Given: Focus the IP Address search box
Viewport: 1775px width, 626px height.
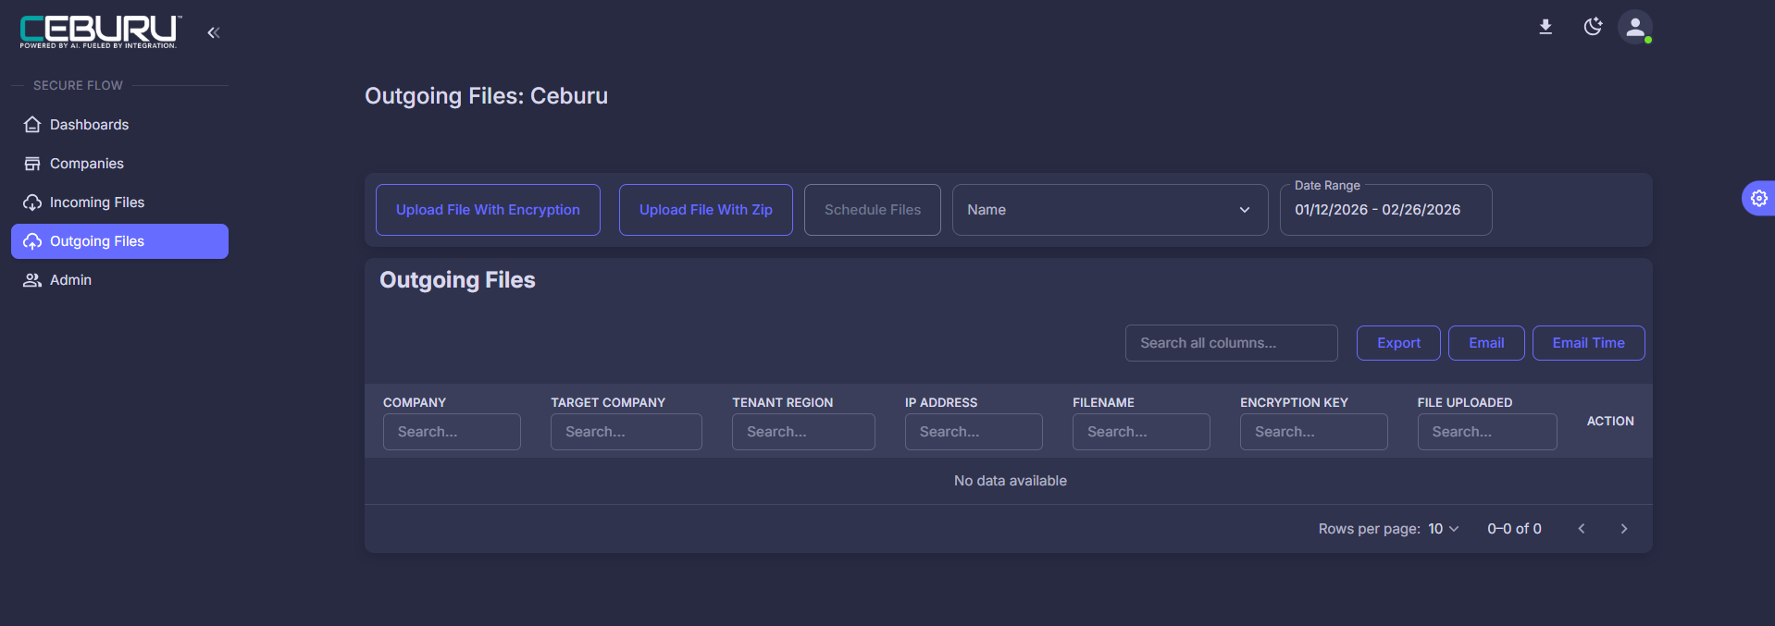Looking at the screenshot, I should tap(974, 432).
